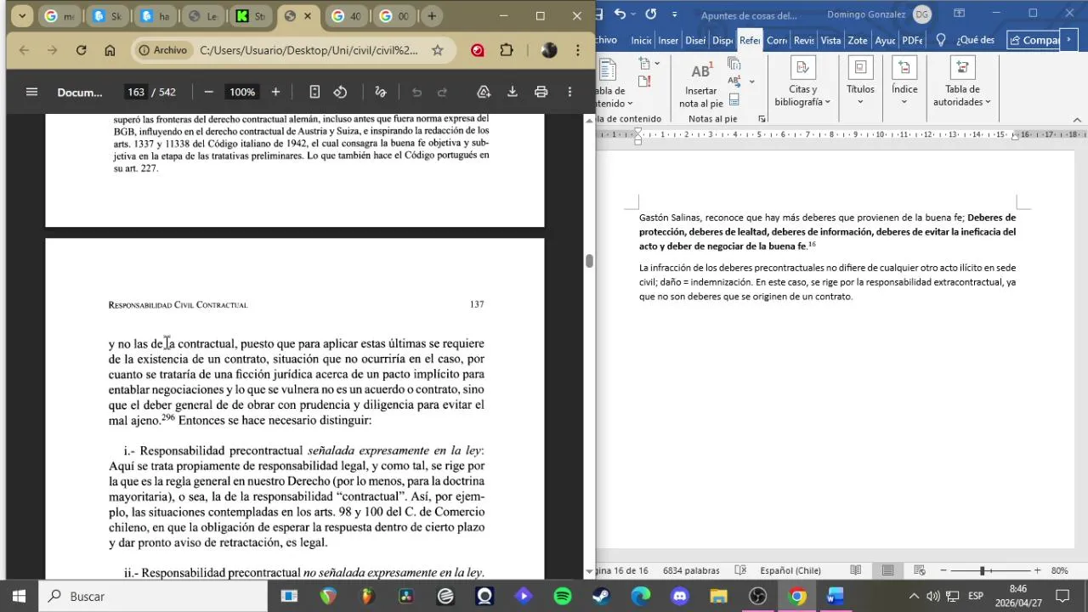
Task: Save PDF to Drive icon
Action: tap(484, 92)
